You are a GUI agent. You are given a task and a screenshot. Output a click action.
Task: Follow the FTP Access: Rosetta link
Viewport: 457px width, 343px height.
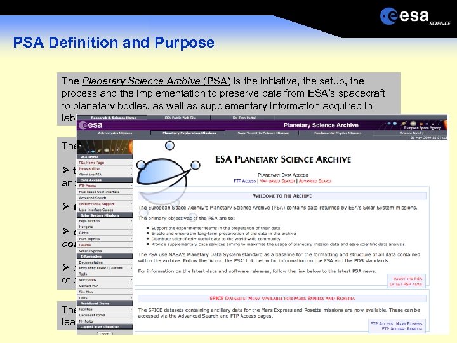402,329
